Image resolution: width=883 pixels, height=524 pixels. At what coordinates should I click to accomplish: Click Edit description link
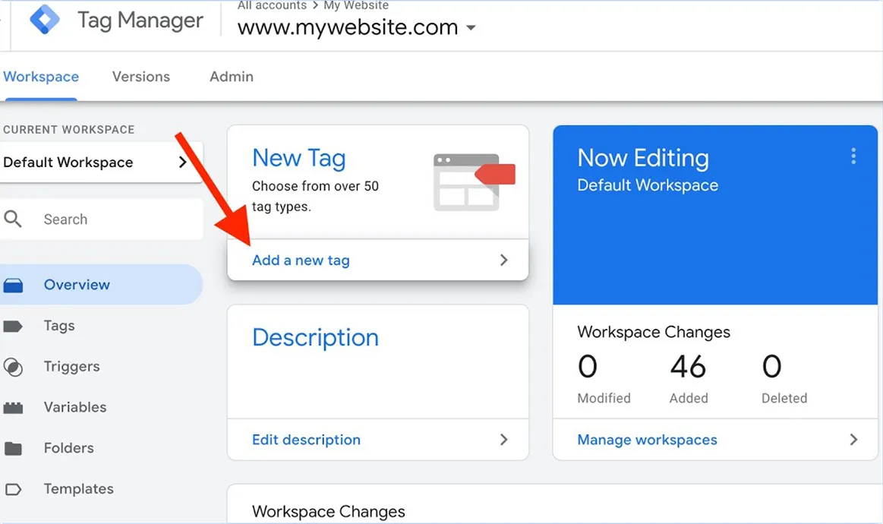[x=306, y=440]
